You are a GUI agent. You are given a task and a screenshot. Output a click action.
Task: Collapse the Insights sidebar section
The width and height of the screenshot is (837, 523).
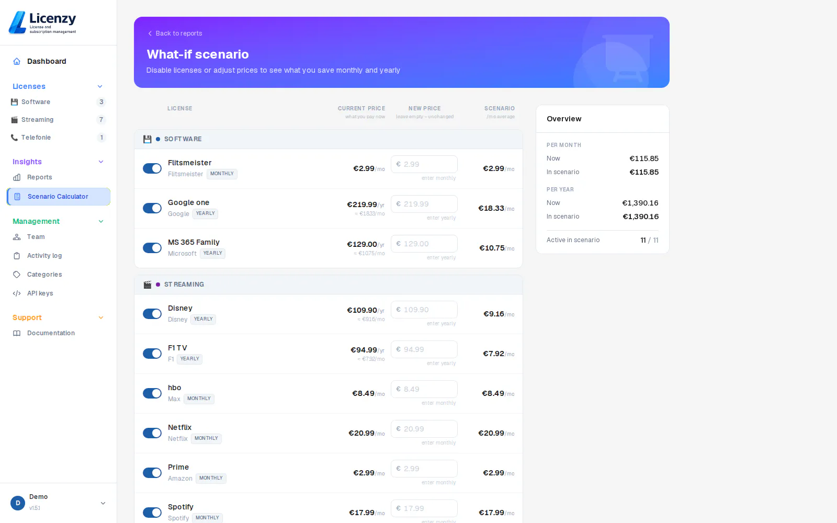101,162
